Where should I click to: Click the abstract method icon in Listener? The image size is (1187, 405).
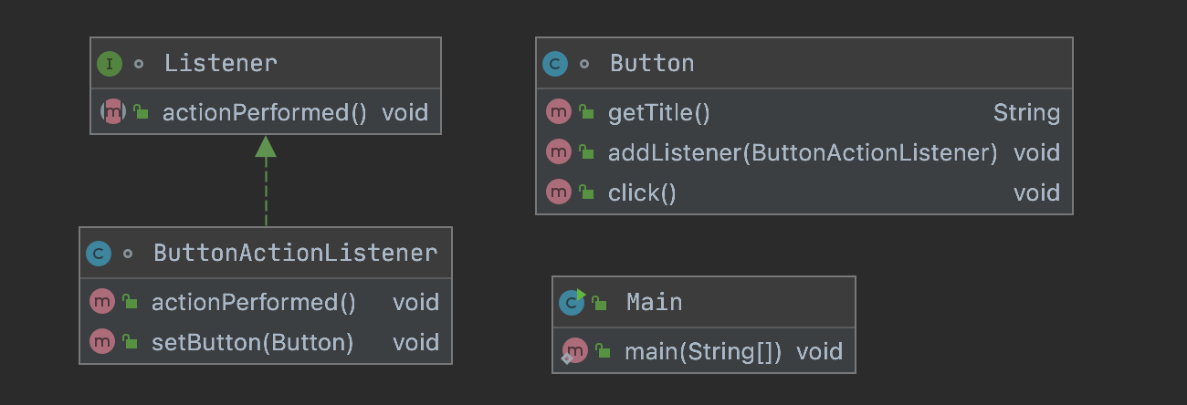pos(111,112)
